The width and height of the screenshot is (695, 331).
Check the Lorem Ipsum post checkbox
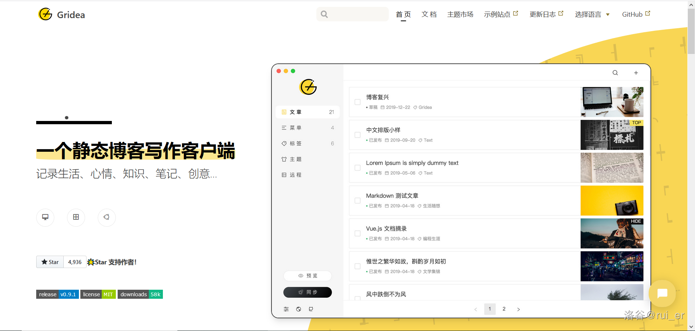click(358, 168)
